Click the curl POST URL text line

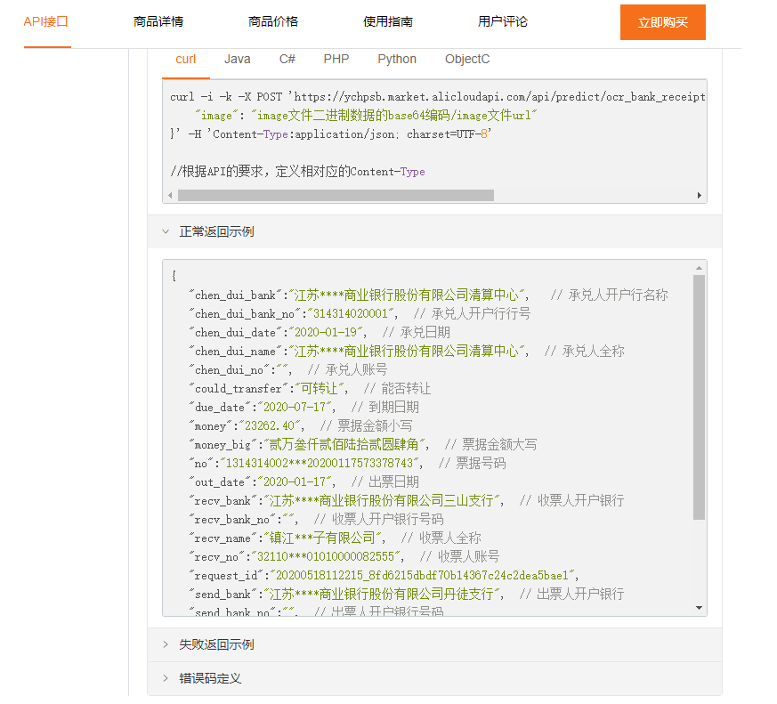point(438,97)
